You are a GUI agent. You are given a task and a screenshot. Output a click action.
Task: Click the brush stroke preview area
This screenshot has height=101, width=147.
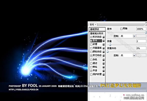118,95
